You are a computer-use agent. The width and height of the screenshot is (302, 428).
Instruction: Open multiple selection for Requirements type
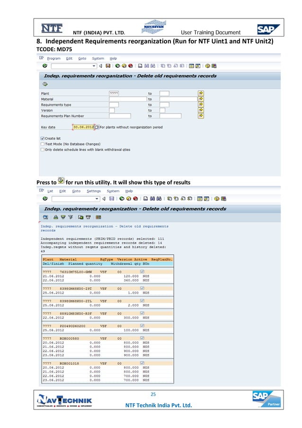pyautogui.click(x=201, y=104)
